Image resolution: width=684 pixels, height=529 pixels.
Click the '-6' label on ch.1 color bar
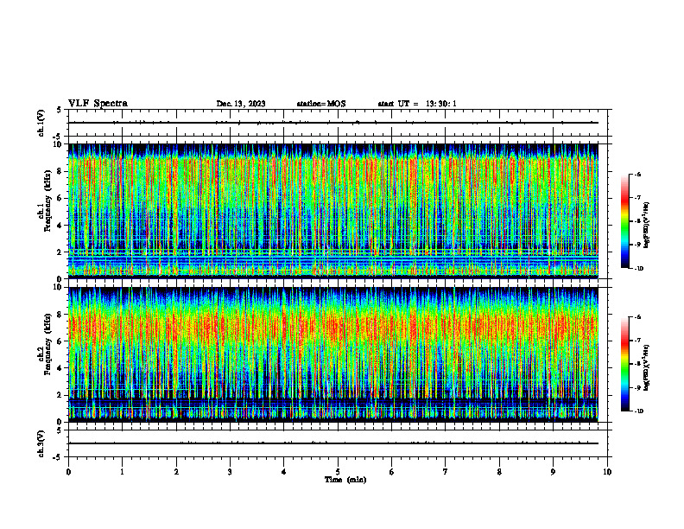[x=637, y=174]
